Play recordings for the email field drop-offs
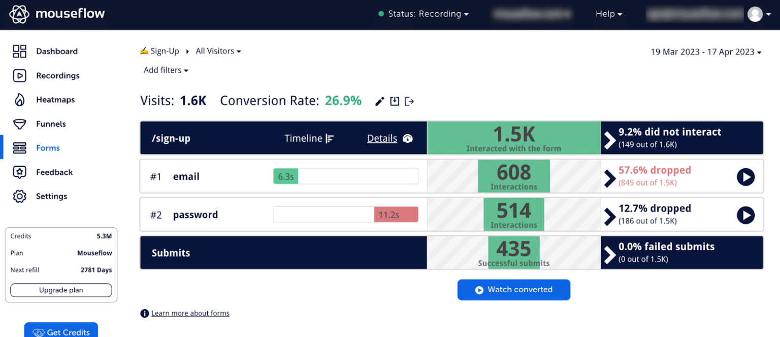Viewport: 780px width, 337px height. click(x=745, y=177)
